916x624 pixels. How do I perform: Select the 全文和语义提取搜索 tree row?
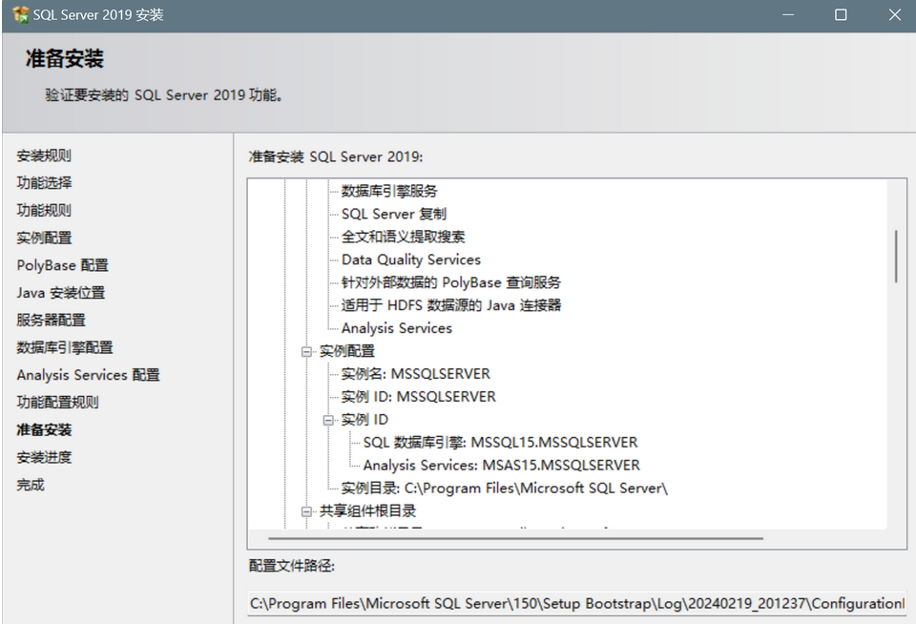pos(403,237)
